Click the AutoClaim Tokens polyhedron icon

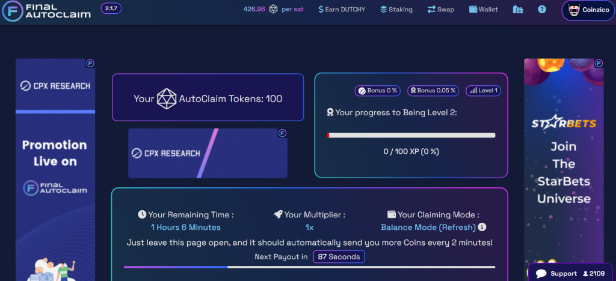coord(167,98)
